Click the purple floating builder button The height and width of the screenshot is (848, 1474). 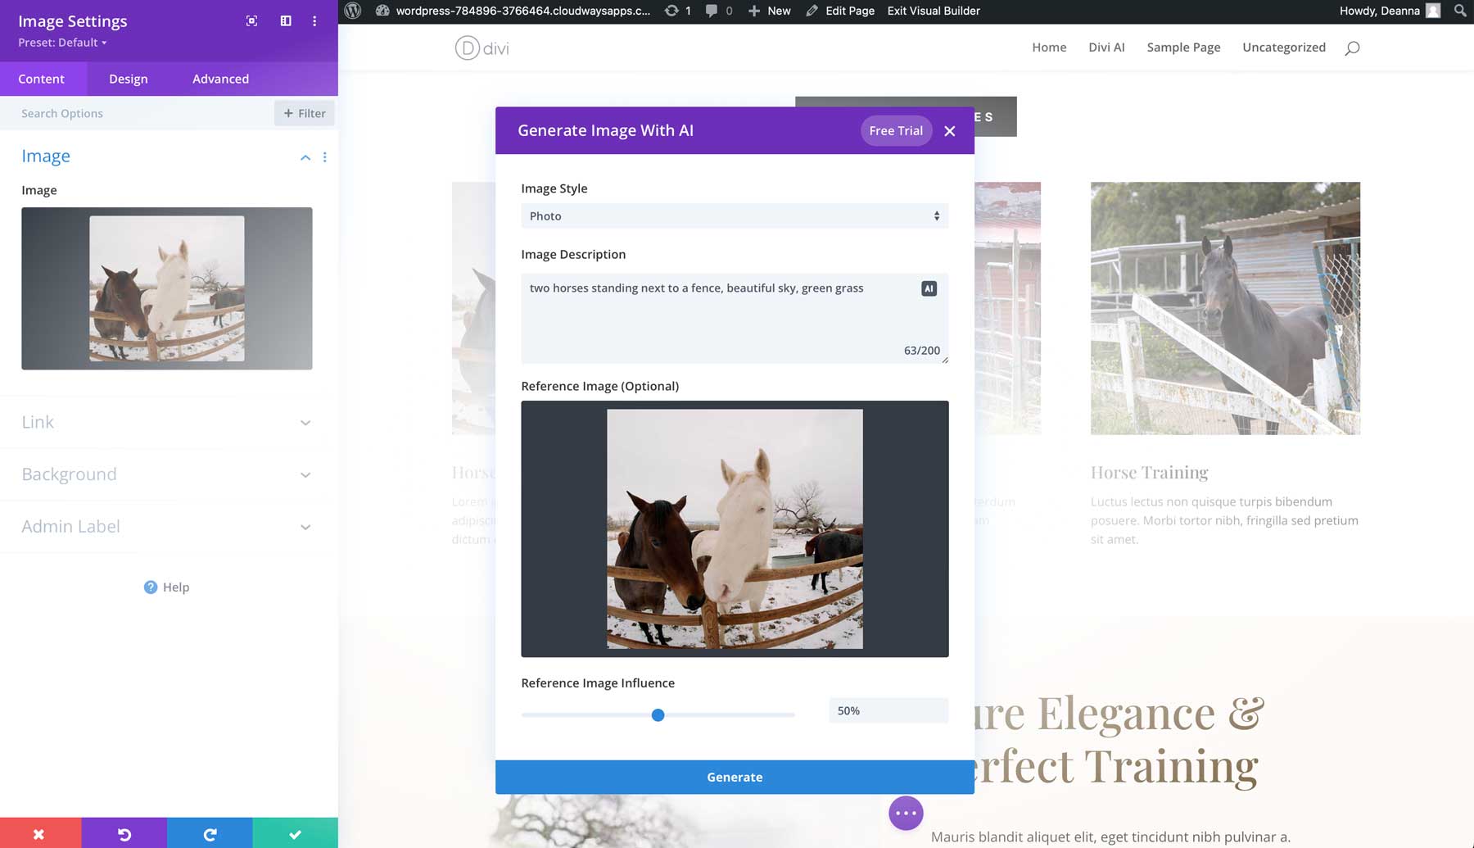(906, 813)
